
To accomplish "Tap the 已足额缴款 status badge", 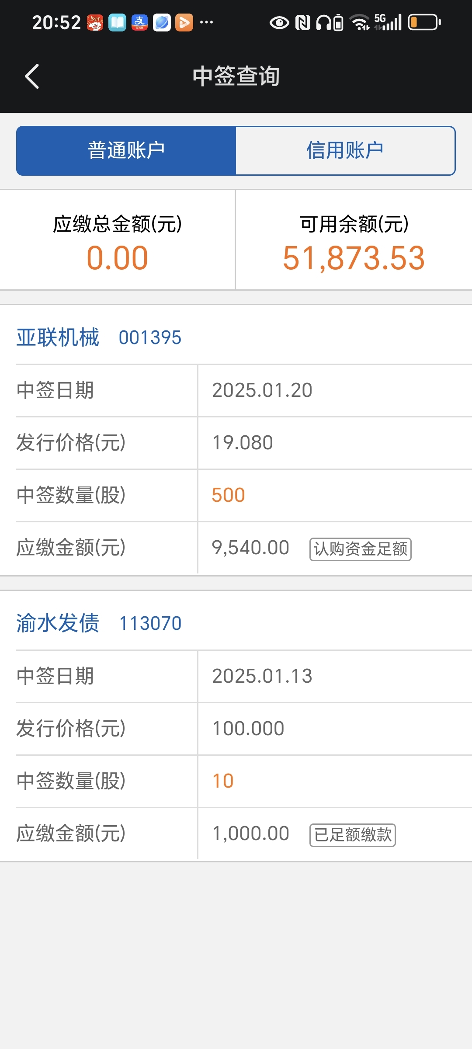I will click(352, 835).
